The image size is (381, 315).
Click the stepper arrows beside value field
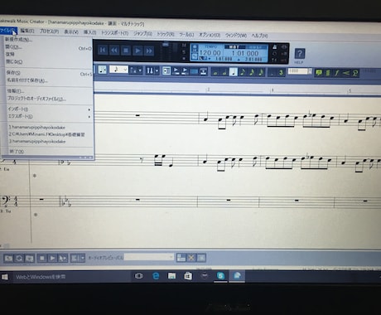(x=310, y=71)
